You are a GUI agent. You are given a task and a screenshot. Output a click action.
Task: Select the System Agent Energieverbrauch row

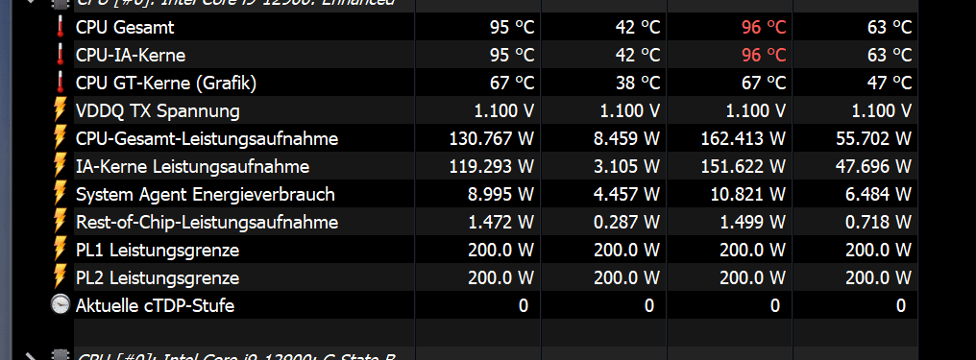(496, 194)
